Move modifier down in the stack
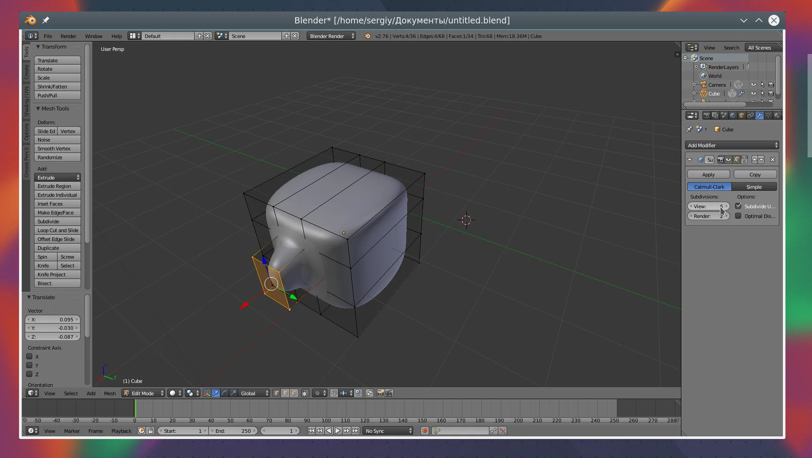 pyautogui.click(x=762, y=160)
